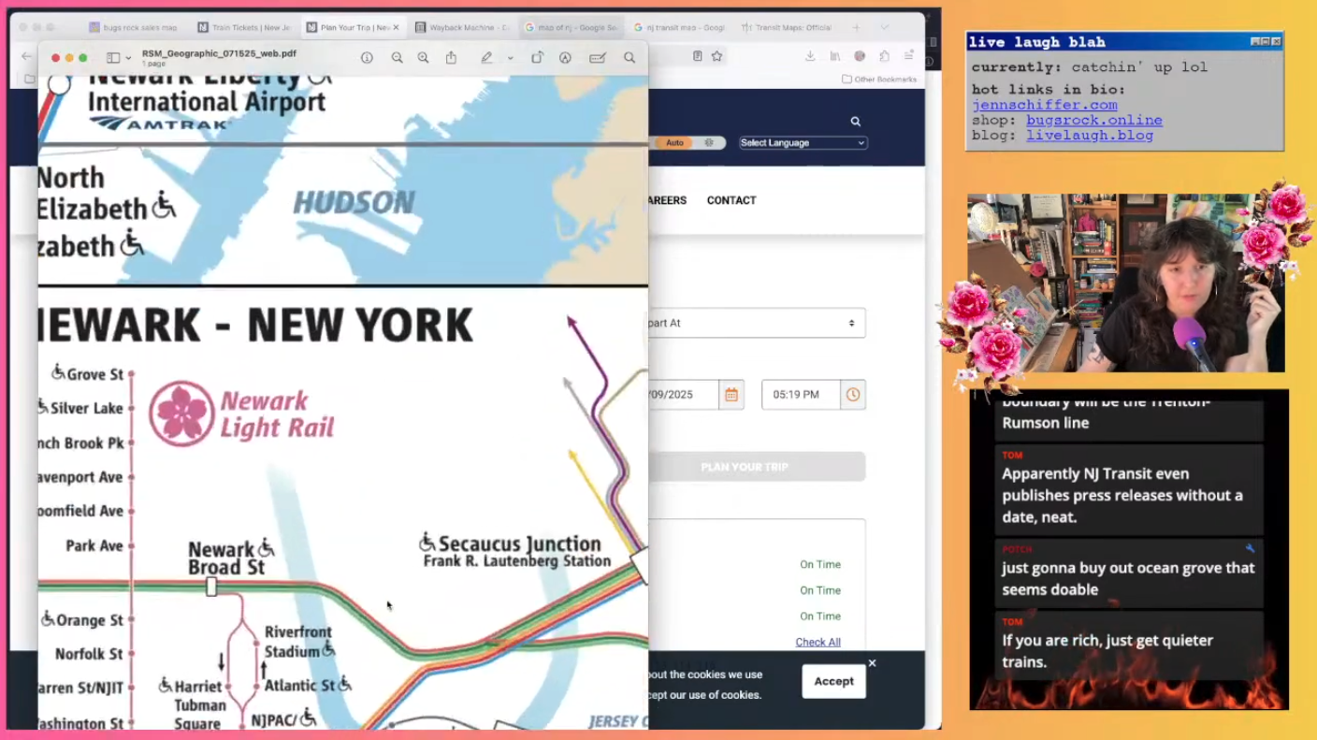Toggle reader view in the browser toolbar
Image resolution: width=1317 pixels, height=740 pixels.
697,56
